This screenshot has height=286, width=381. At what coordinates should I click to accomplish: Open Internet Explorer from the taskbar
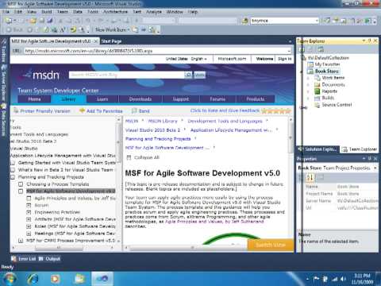[x=33, y=279]
